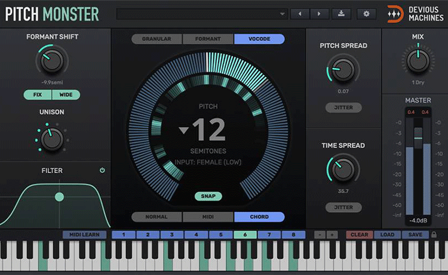Select chord slot 2
Viewport: 448px width, 275px height.
coord(148,234)
